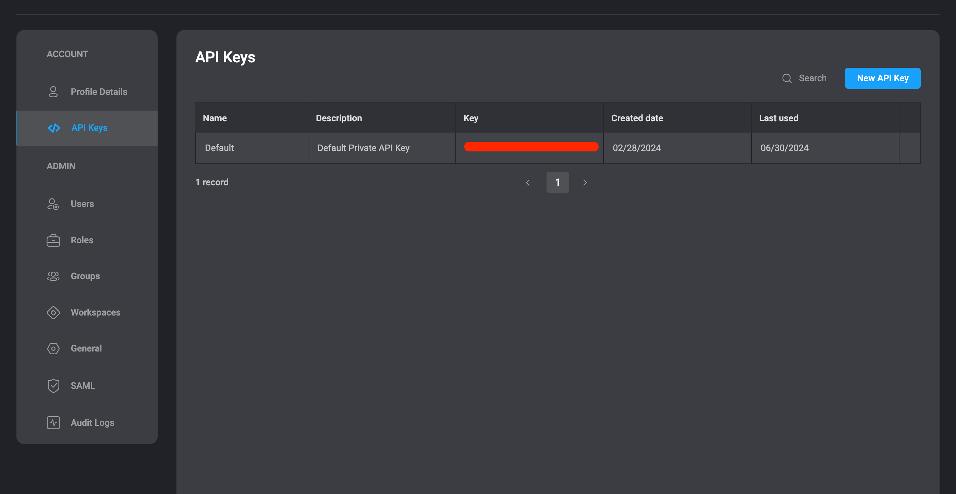The height and width of the screenshot is (494, 956).
Task: Sort by the Created date column header
Action: 637,118
